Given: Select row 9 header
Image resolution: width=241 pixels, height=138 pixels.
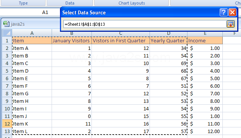Looking at the screenshot, I should 7,101.
